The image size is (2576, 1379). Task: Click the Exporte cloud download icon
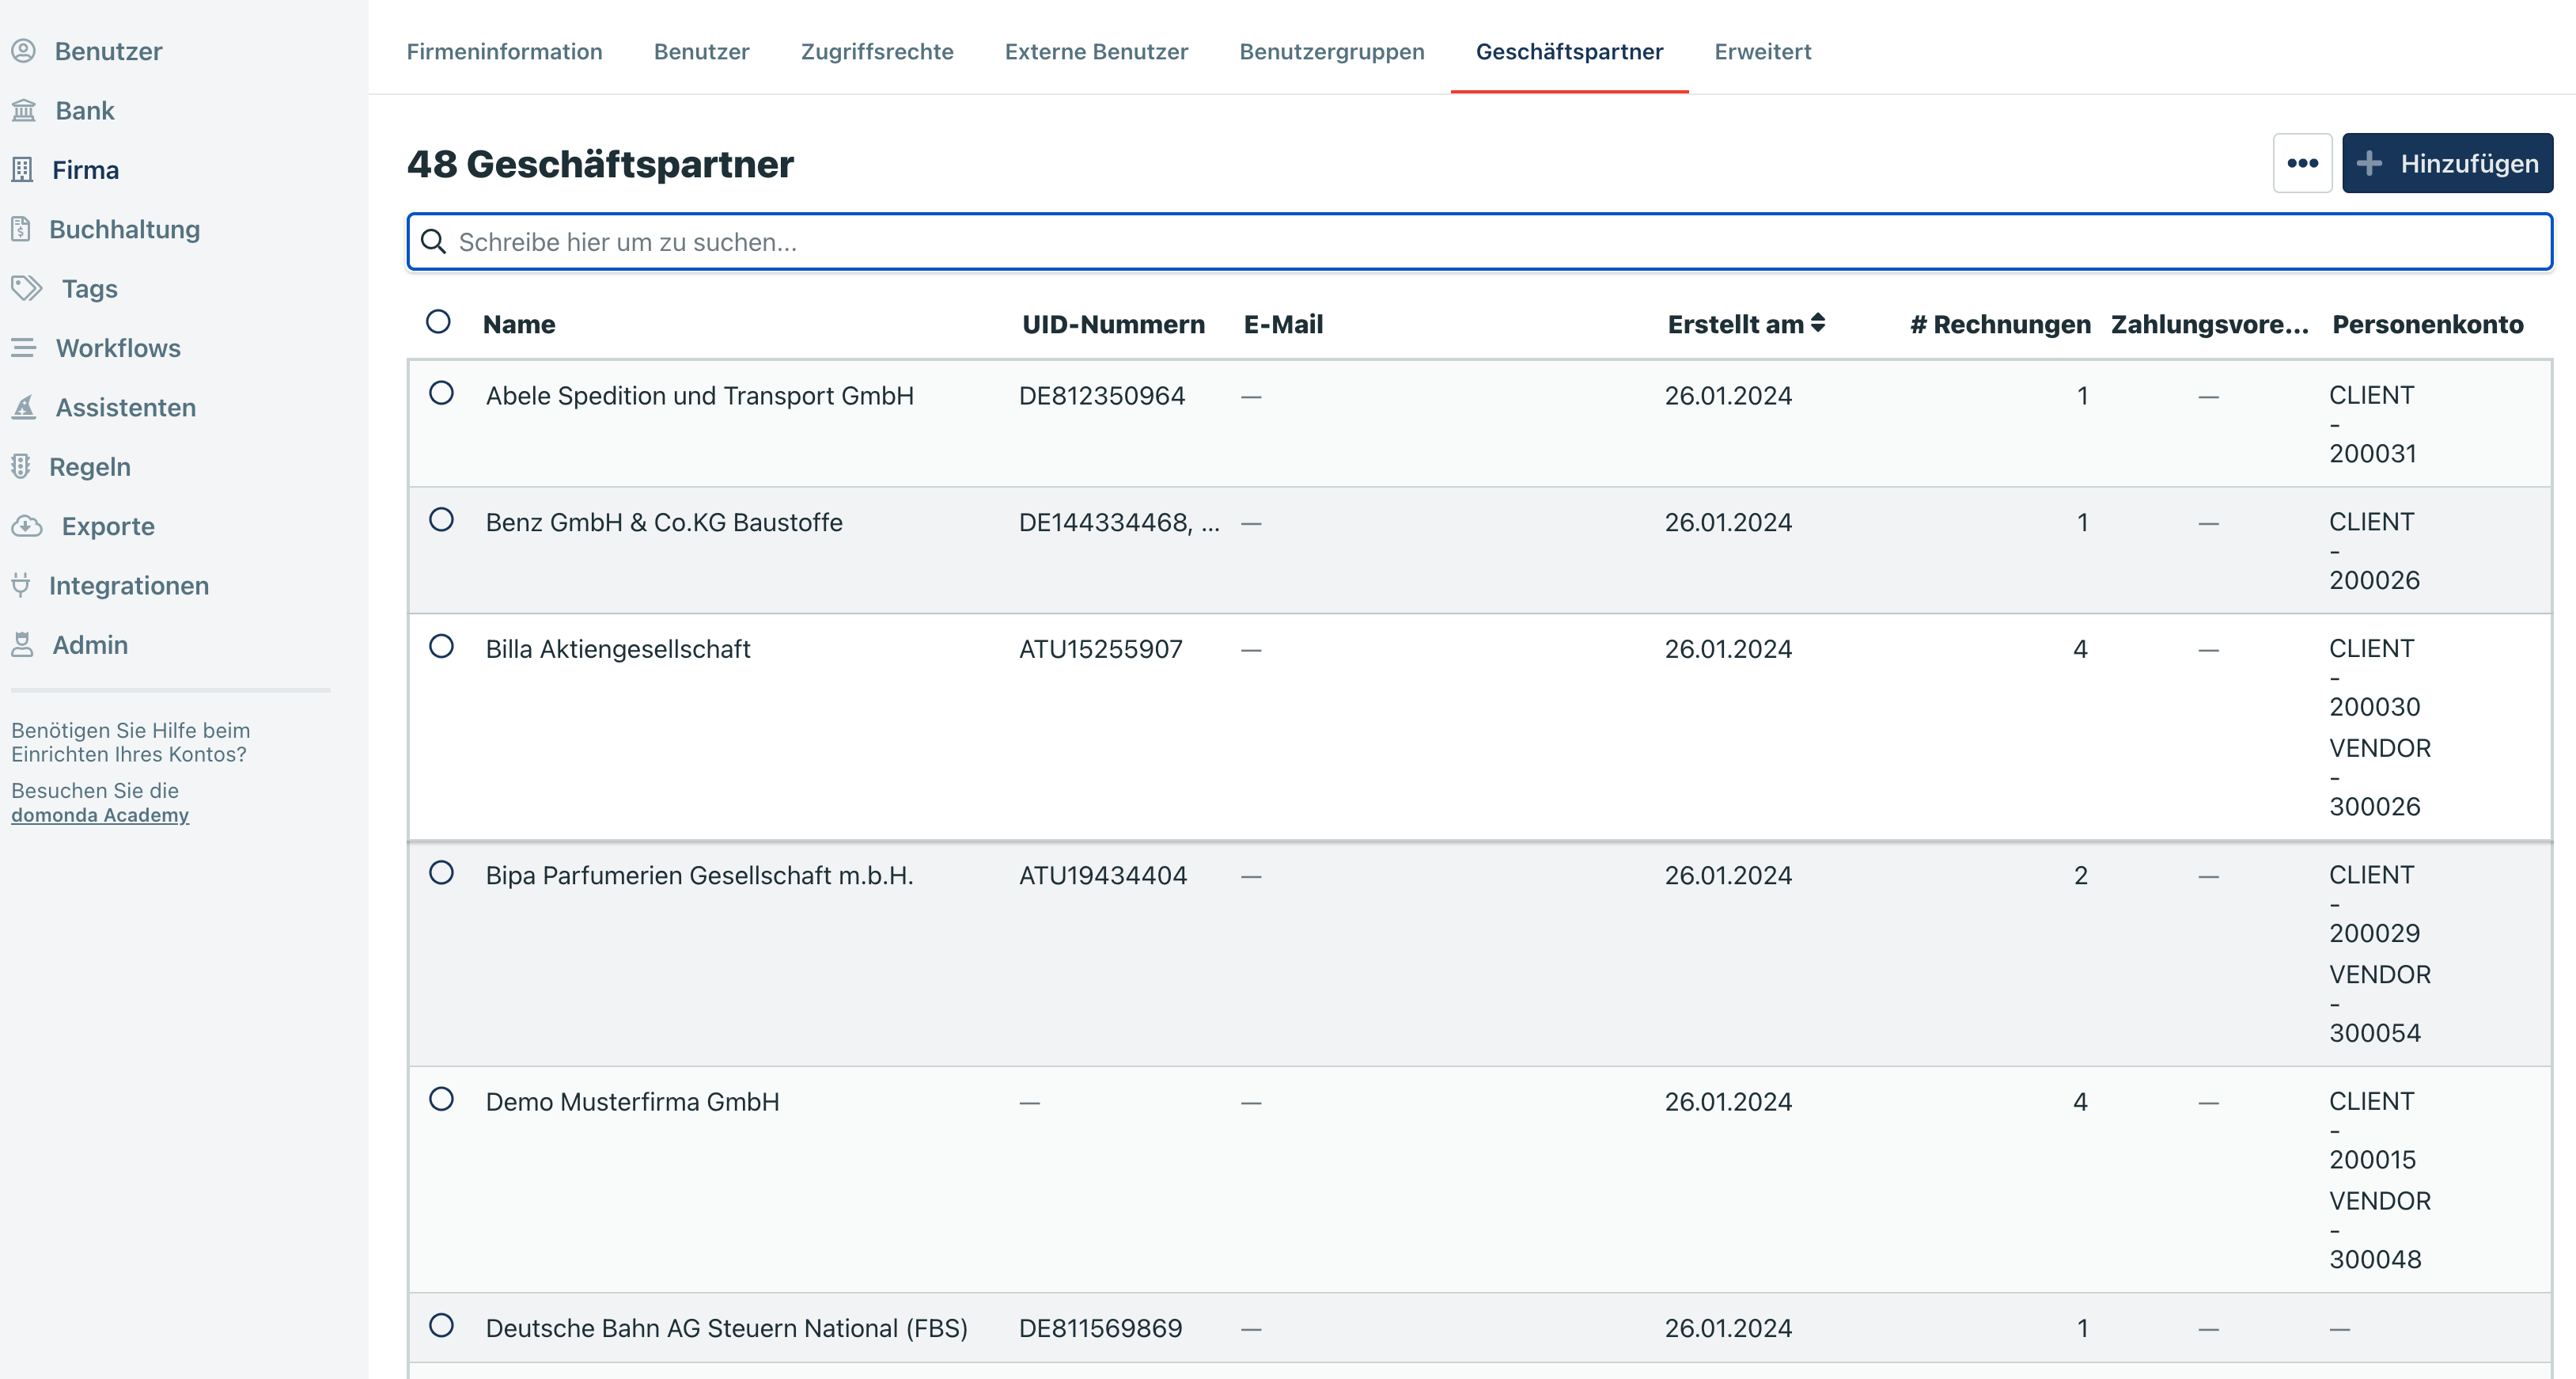(27, 526)
